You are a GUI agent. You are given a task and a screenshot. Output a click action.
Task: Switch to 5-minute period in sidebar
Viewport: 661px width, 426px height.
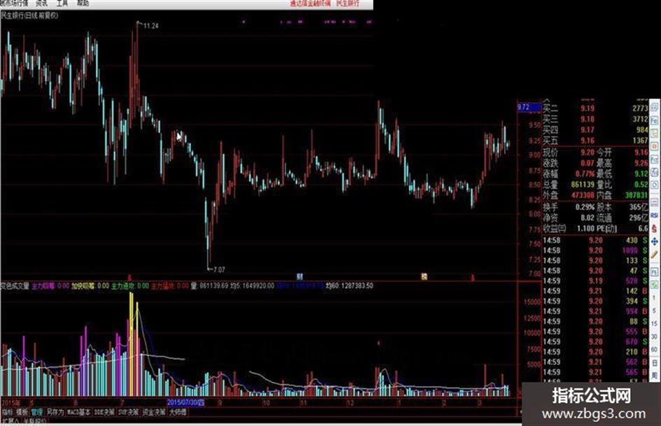(654, 311)
